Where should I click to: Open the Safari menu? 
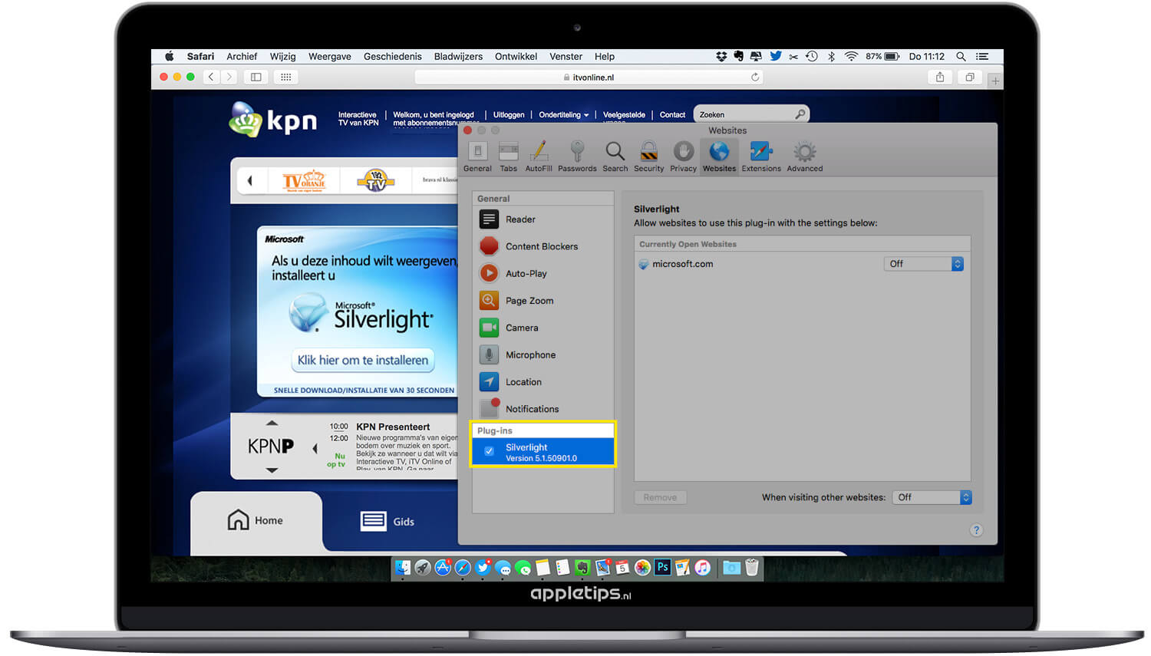point(200,57)
